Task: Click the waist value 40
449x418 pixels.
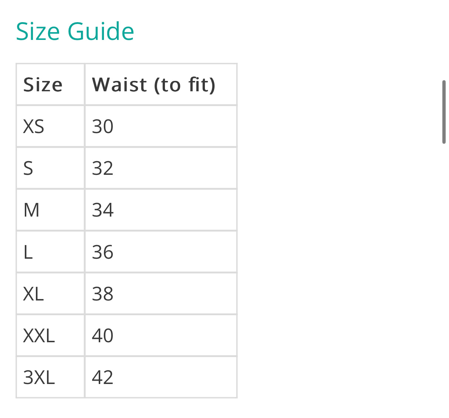Action: [102, 336]
